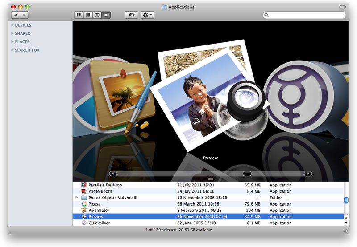Switch to icon view mode
Viewport: 357px width, 247px height.
coord(79,15)
